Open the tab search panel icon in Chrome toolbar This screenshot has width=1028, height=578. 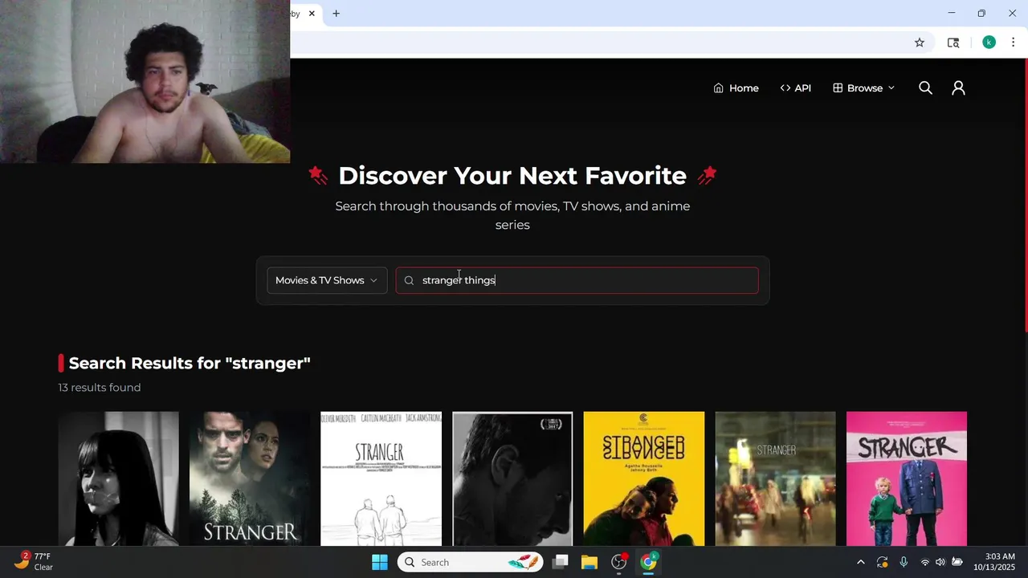point(953,43)
